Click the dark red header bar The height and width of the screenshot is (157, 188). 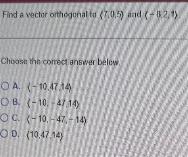[x=94, y=1]
